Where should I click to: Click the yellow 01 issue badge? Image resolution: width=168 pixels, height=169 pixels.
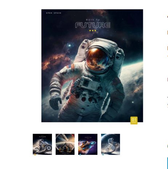(x=134, y=120)
